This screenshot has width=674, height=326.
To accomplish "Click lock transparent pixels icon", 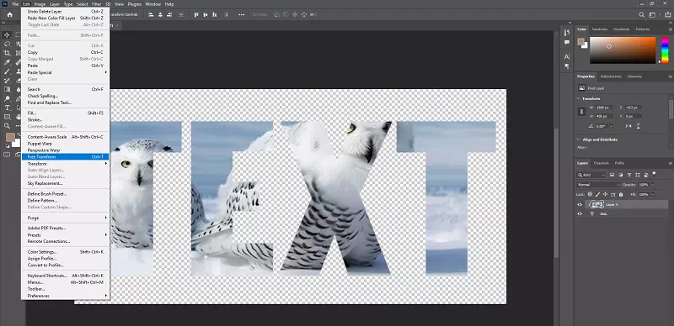I will [590, 194].
